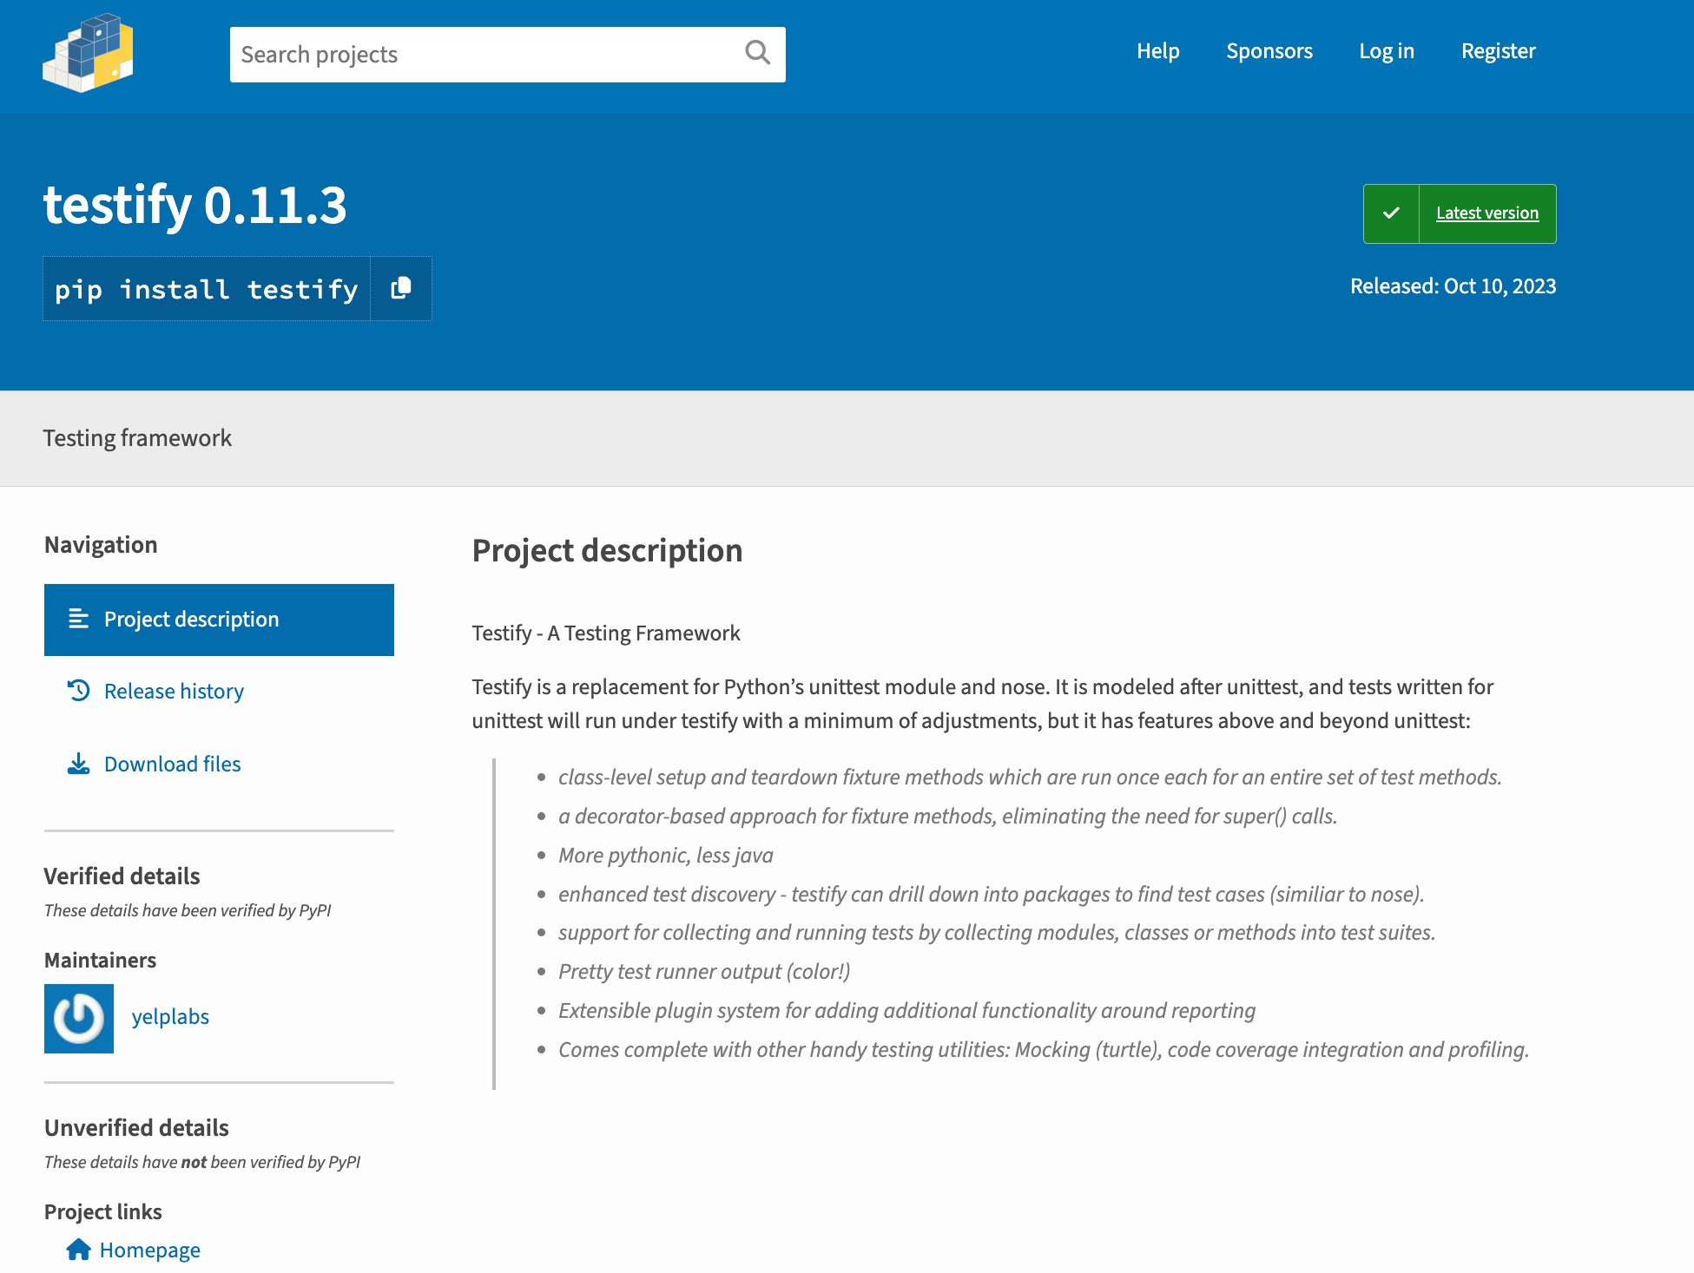Click the Project description lines icon
The width and height of the screenshot is (1694, 1273).
coord(79,619)
